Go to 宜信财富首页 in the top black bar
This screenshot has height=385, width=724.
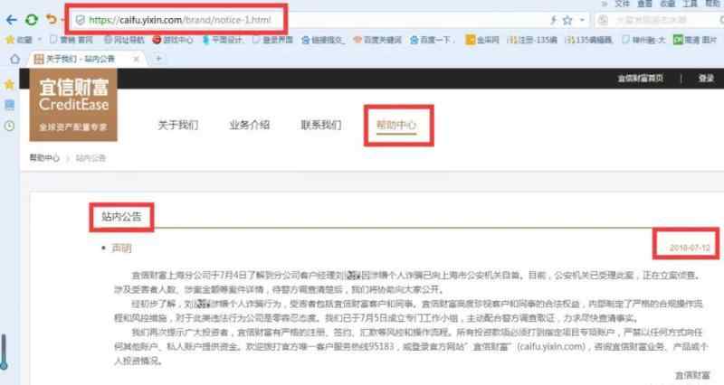pos(641,79)
